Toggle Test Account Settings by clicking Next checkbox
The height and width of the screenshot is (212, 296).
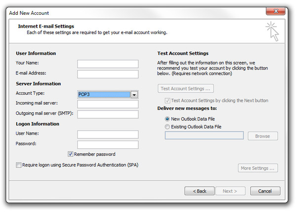point(167,101)
